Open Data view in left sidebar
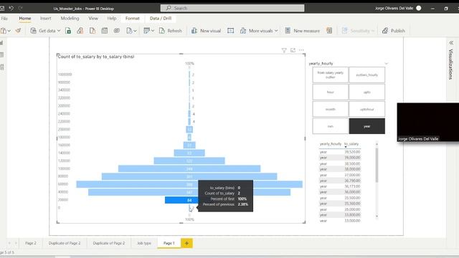459x258 pixels. click(1, 55)
